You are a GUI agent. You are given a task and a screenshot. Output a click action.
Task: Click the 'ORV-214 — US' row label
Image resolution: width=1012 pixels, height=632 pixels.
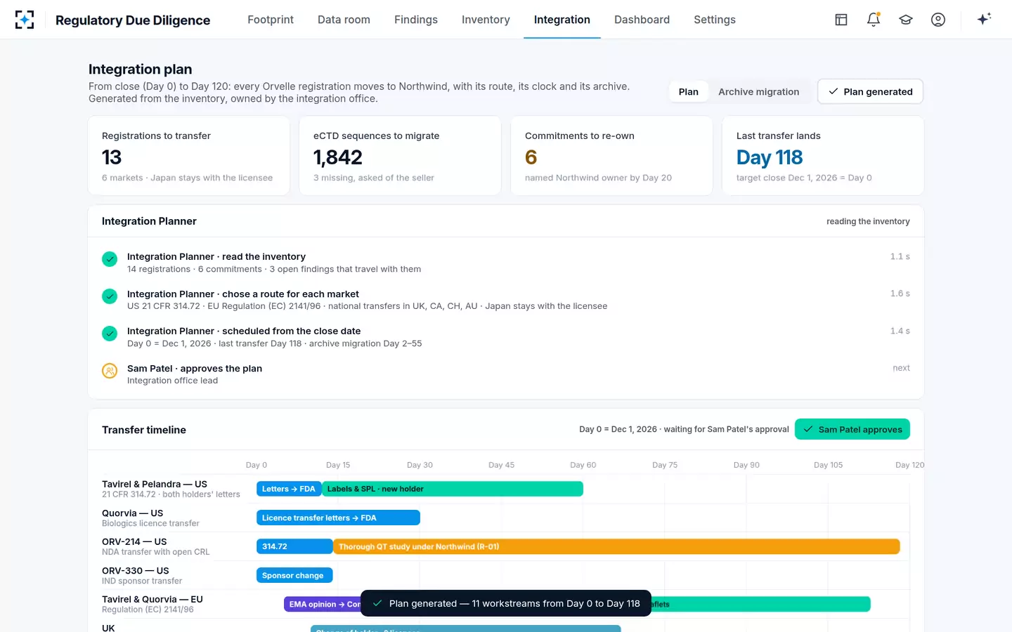(134, 542)
